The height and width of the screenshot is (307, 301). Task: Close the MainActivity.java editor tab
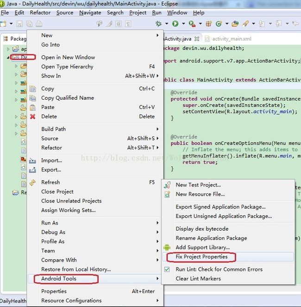click(197, 39)
